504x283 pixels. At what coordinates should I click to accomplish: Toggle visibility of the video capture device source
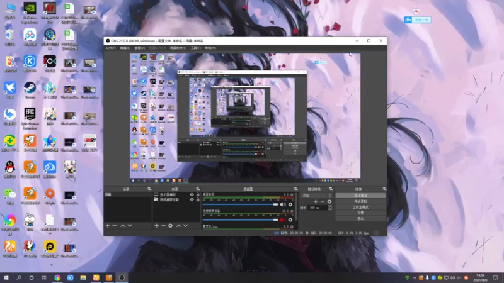tap(192, 199)
